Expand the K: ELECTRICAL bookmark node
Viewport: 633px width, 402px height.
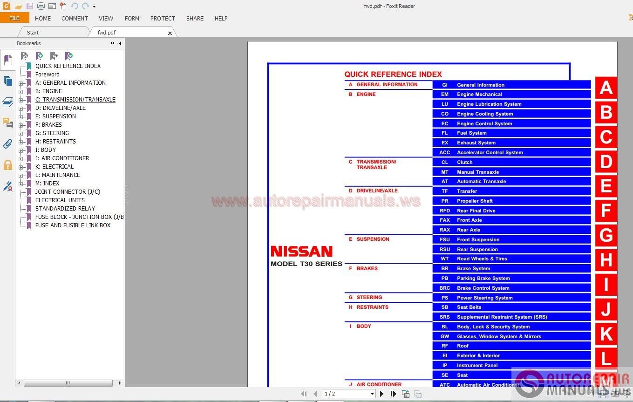coord(20,167)
